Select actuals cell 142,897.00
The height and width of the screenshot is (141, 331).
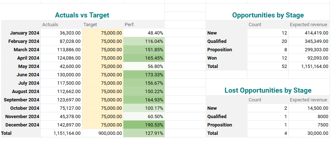tap(61, 125)
